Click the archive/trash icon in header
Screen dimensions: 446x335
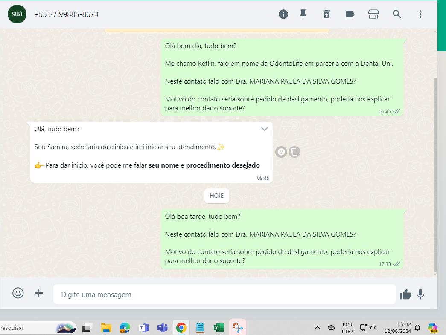coord(326,14)
